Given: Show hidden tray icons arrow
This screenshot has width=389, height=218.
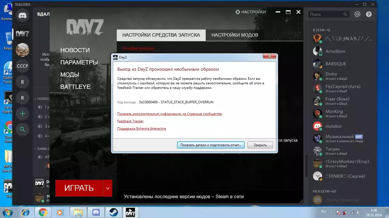Looking at the screenshot, I should pos(331,213).
